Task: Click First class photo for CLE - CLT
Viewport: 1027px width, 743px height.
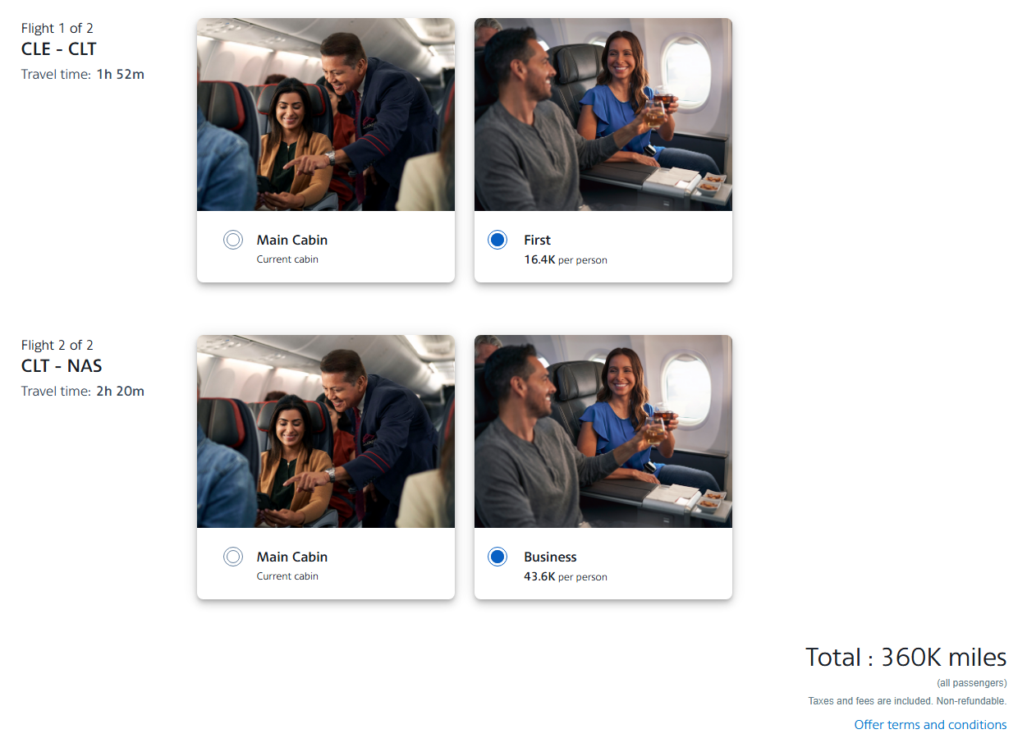Action: pos(603,115)
